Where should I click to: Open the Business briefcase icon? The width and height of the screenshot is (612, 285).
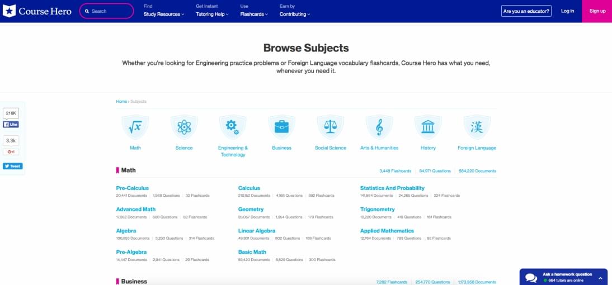281,127
